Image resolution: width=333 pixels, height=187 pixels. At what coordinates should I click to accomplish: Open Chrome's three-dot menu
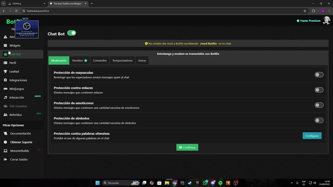pos(329,11)
